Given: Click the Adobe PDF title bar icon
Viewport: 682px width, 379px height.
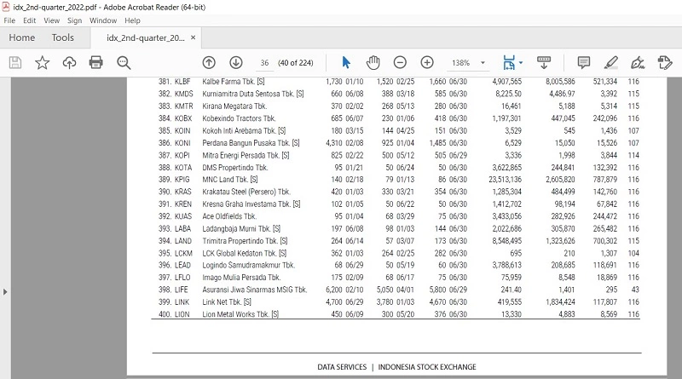Looking at the screenshot, I should pyautogui.click(x=6, y=7).
